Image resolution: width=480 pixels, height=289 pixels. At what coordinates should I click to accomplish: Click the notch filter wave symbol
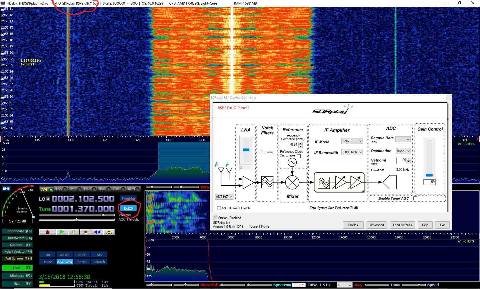click(267, 182)
